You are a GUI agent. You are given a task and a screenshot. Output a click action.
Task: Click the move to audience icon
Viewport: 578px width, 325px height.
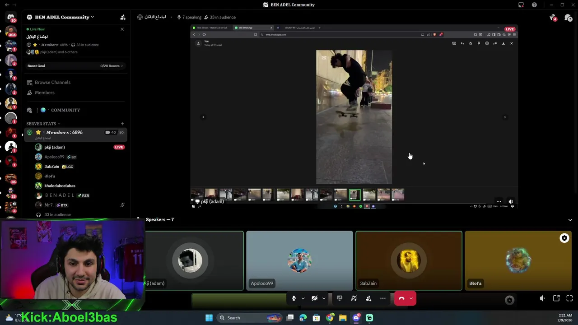pyautogui.click(x=368, y=298)
